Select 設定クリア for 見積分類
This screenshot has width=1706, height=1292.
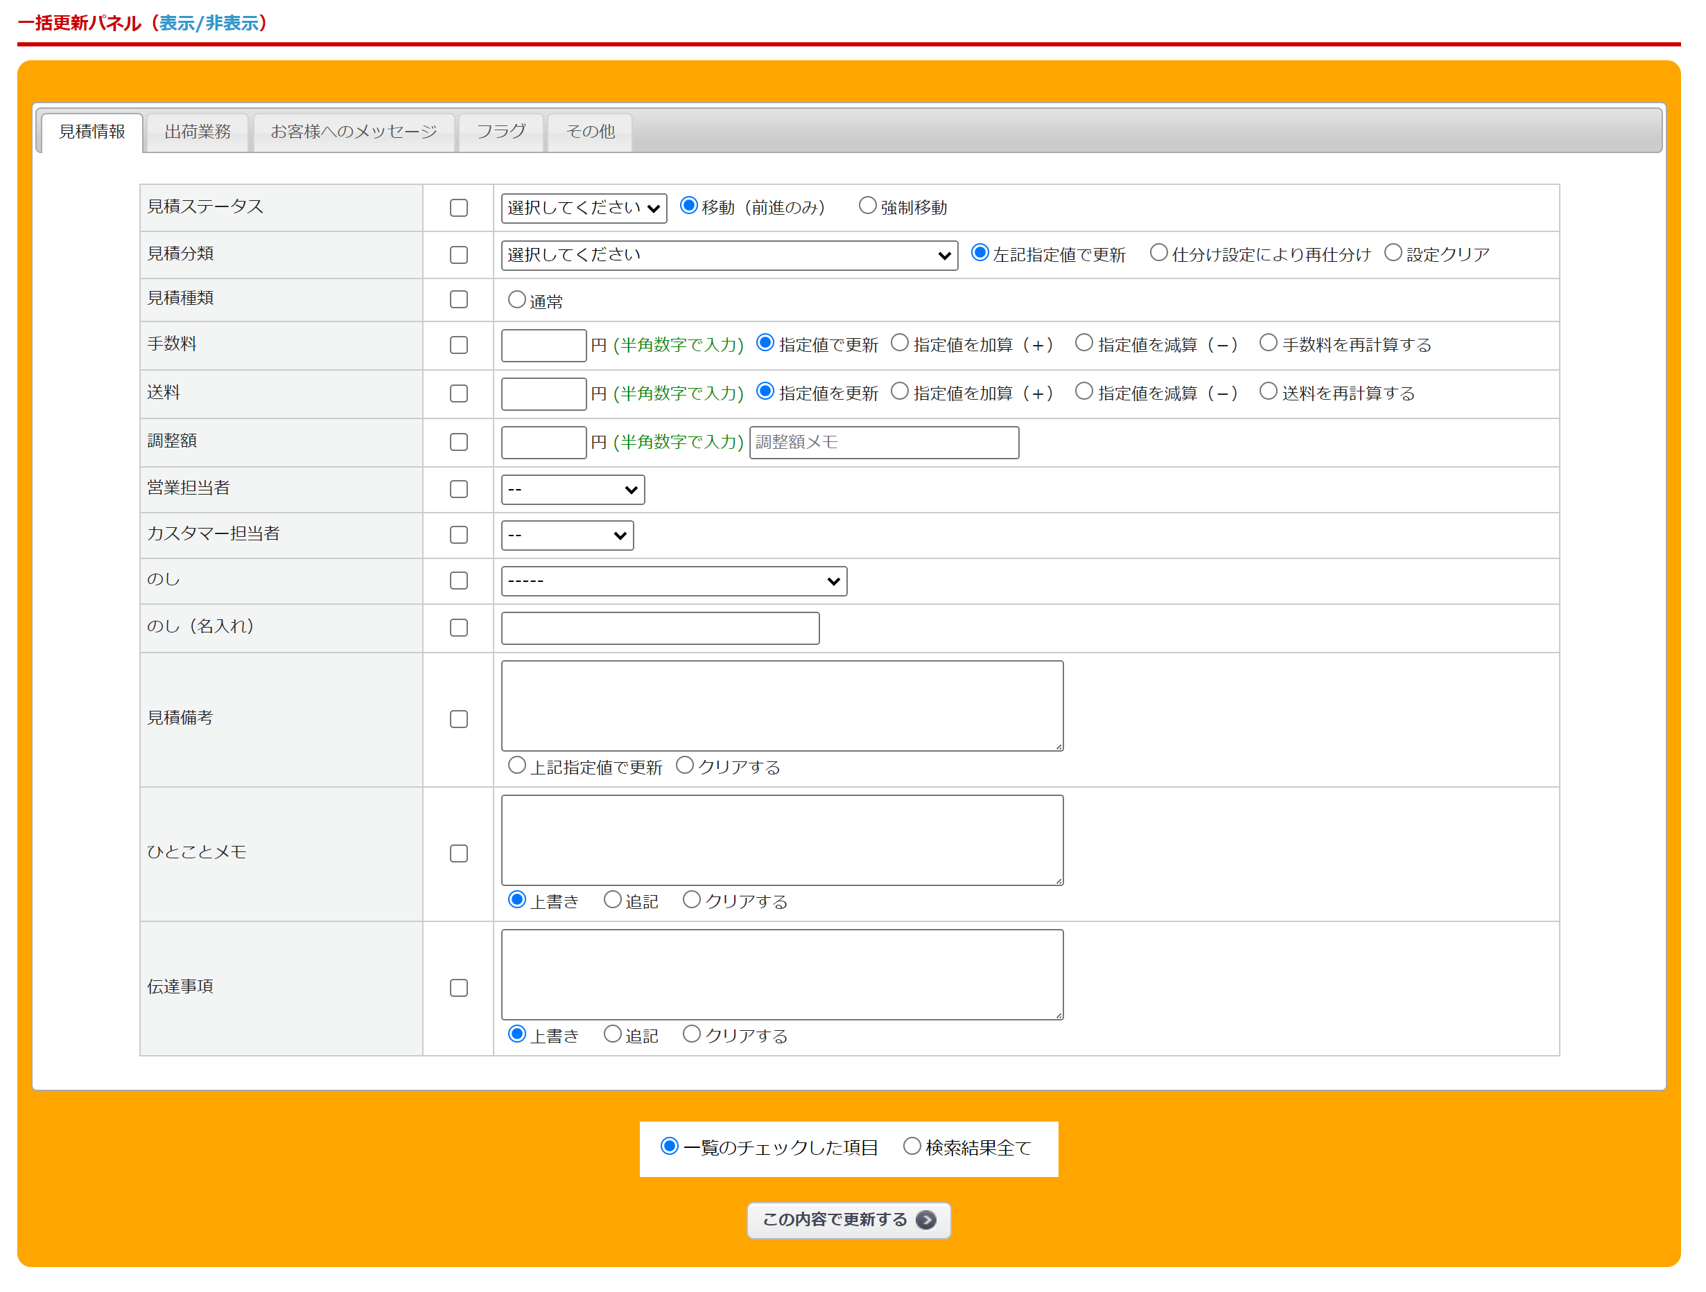point(1393,253)
